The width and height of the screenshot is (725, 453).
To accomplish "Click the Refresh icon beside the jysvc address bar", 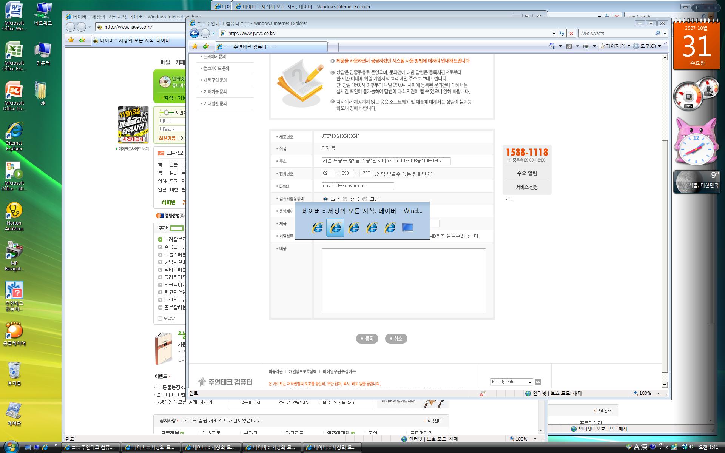I will coord(562,33).
